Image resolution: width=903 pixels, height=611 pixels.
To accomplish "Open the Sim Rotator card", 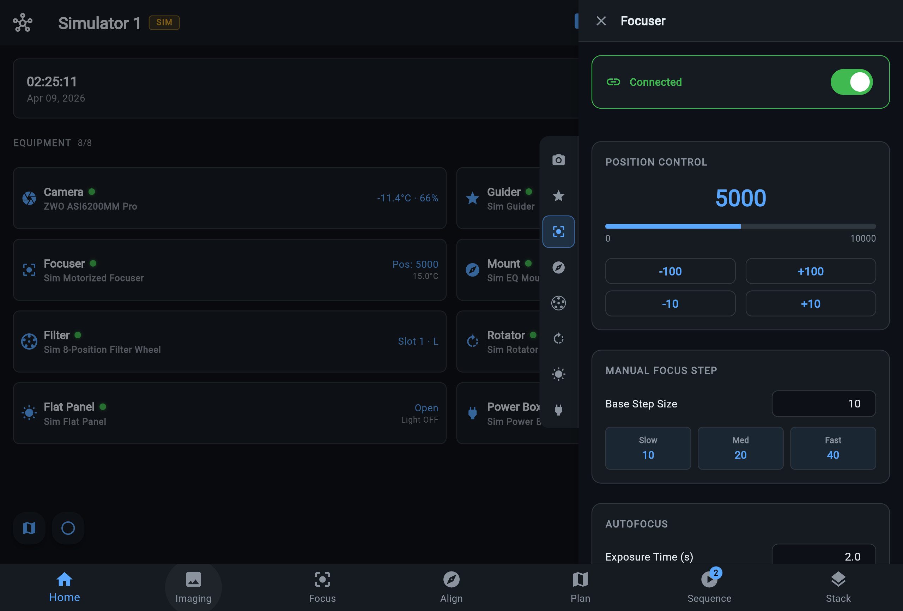I will [x=498, y=341].
